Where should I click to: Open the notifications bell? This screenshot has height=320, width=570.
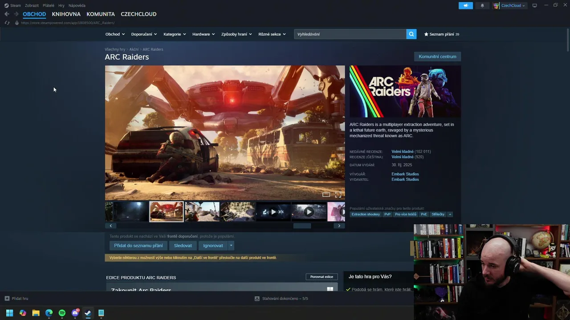[x=482, y=6]
